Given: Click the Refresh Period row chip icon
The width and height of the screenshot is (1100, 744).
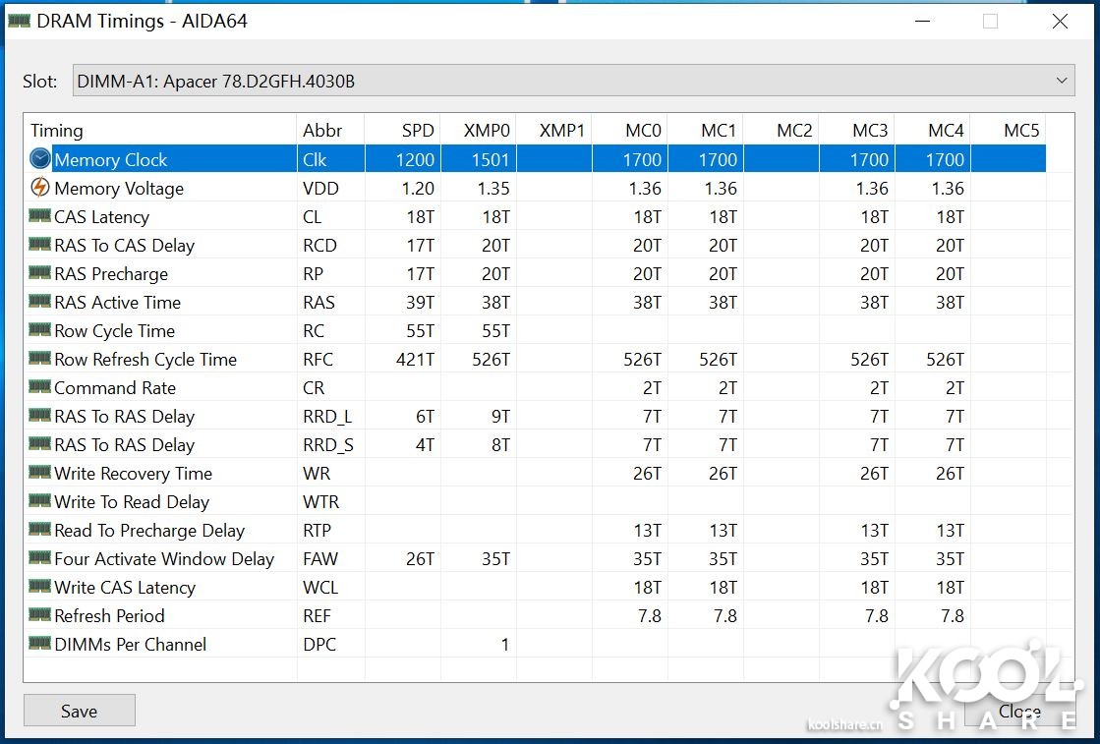Looking at the screenshot, I should [x=39, y=615].
